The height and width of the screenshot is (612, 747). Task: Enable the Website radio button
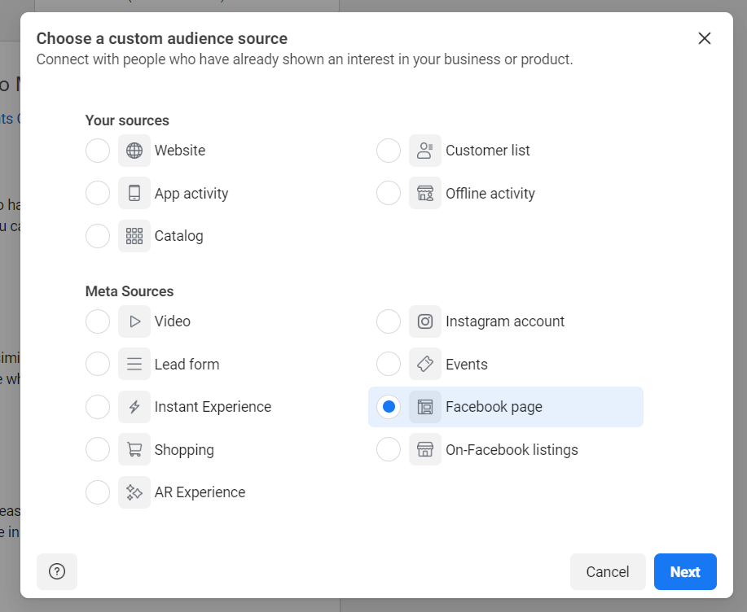pos(97,150)
